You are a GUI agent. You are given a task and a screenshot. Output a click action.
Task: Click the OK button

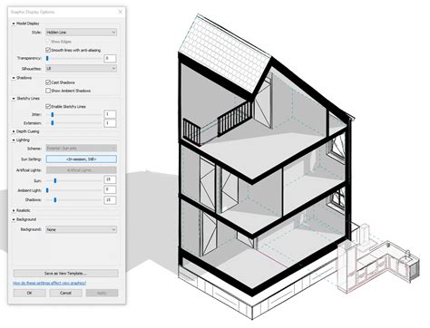[29, 293]
